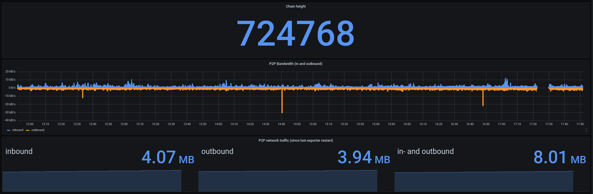Click the '15:30' time axis label
The height and width of the screenshot is (194, 593).
coord(360,124)
